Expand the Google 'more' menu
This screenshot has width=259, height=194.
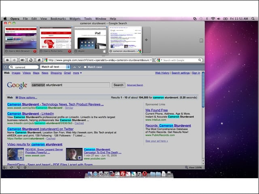pos(77,73)
